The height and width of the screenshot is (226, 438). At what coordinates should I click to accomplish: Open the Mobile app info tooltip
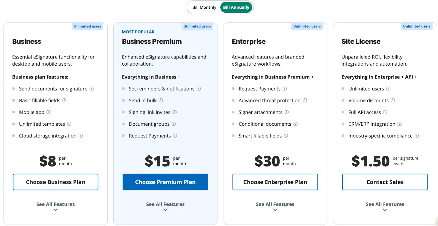(49, 112)
